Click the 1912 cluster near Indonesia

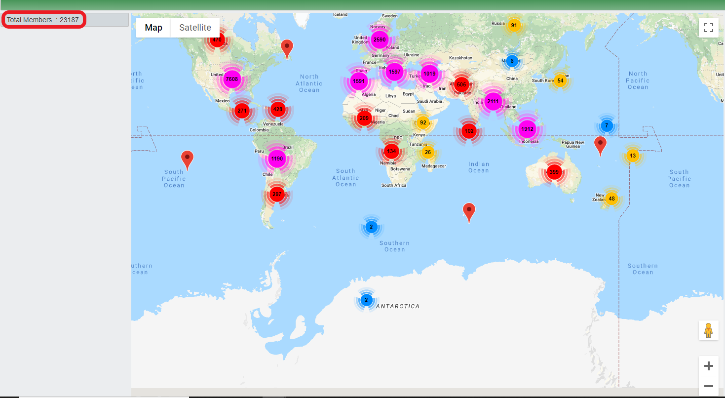pos(528,129)
